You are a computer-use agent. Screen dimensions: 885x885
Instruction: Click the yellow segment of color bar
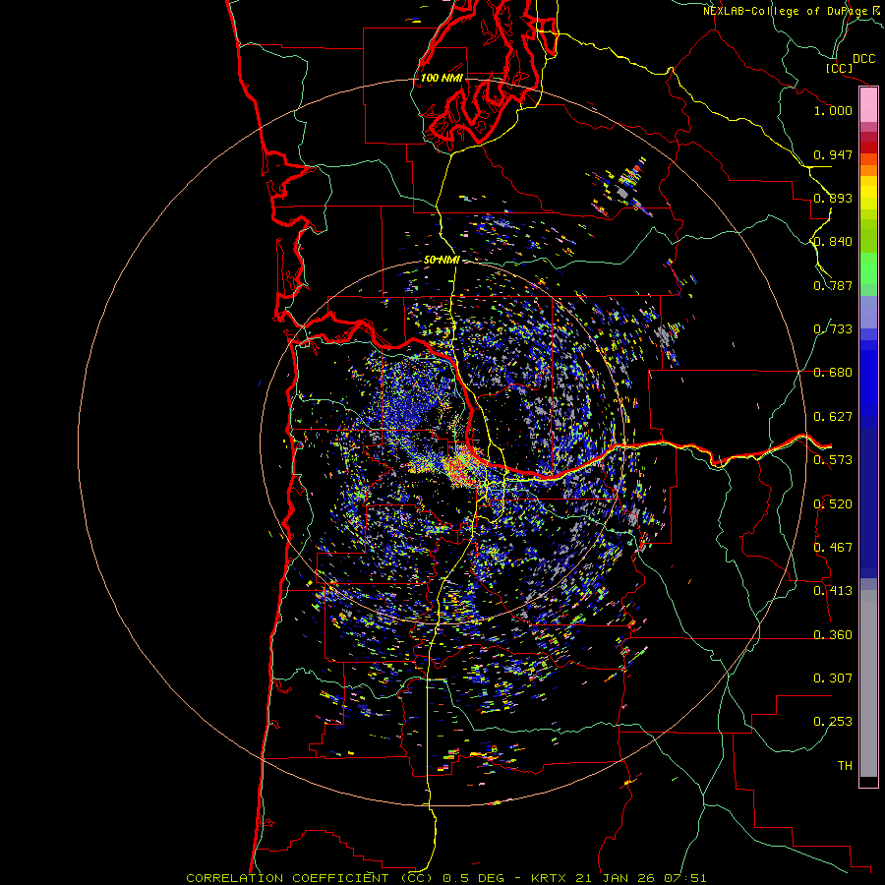pyautogui.click(x=868, y=193)
